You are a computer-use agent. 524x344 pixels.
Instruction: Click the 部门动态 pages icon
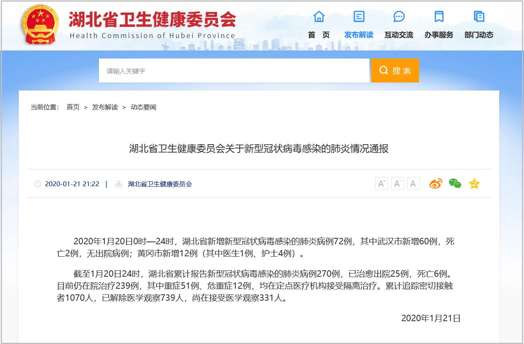pos(479,17)
